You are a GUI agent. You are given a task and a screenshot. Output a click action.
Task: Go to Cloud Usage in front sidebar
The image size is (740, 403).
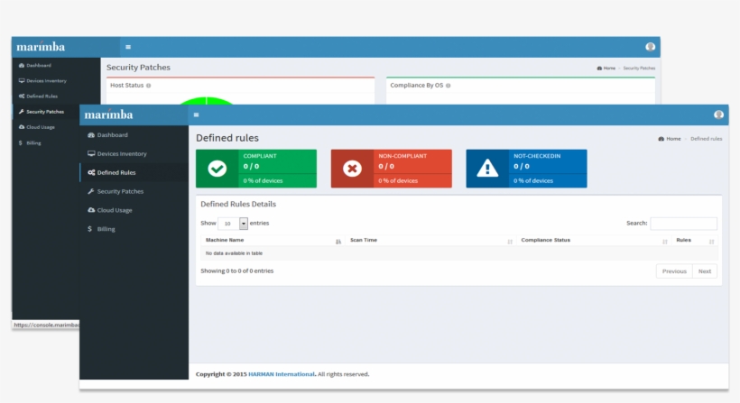[x=114, y=210]
